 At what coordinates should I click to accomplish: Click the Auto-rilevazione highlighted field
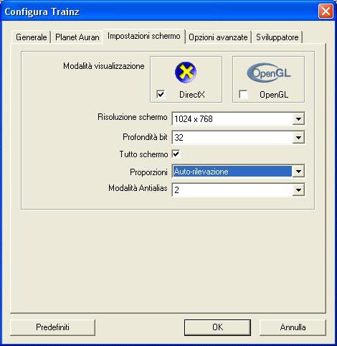click(232, 172)
